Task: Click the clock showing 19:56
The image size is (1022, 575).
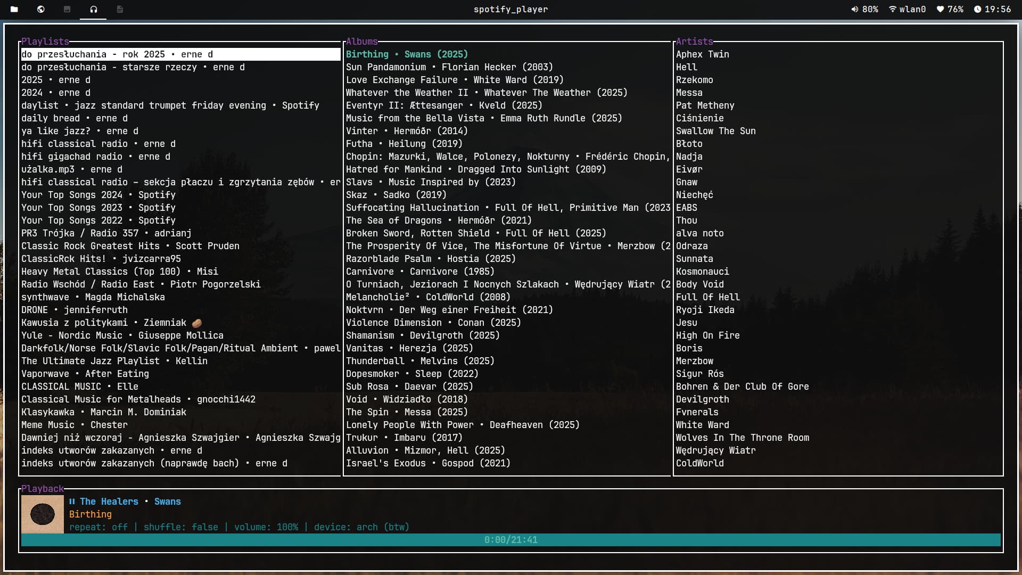Action: coord(992,9)
